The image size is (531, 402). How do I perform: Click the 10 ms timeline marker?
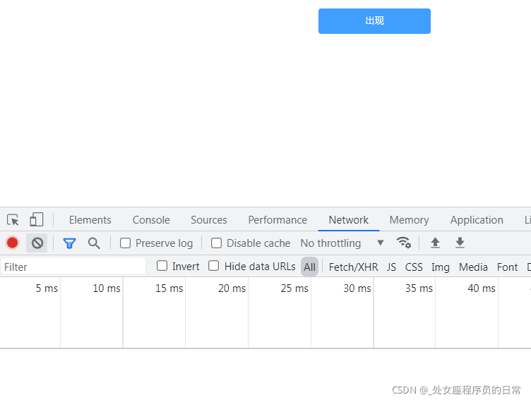pos(107,288)
